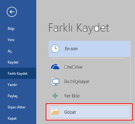This screenshot has height=124, width=135.
Task: Select the highlighted Farklı Kaydet menu item
Action: 18,73
